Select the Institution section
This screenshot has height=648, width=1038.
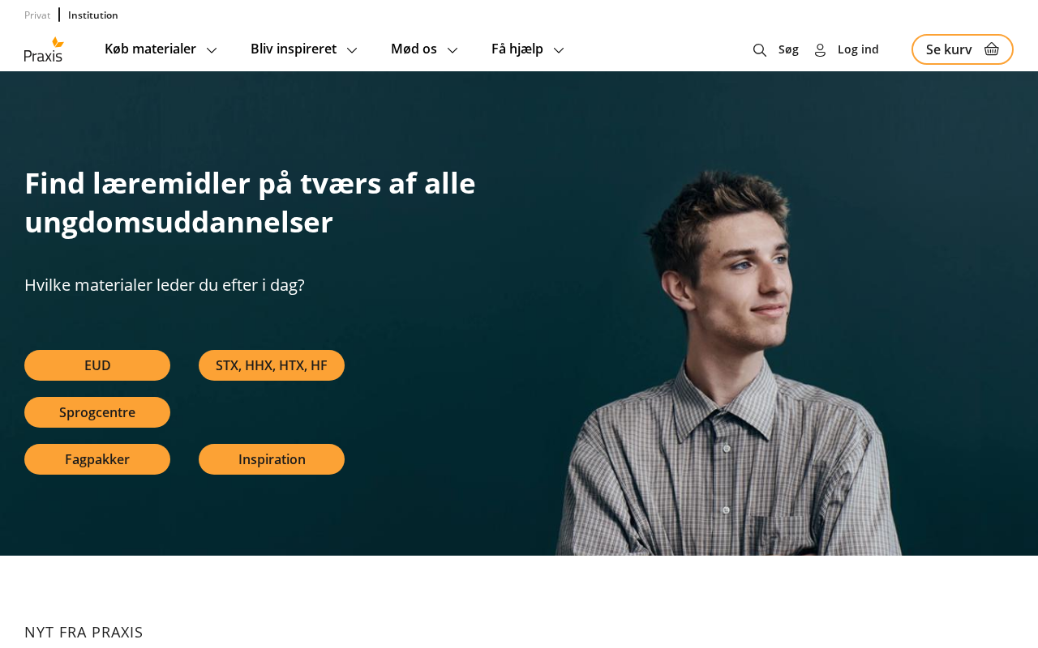tap(93, 15)
